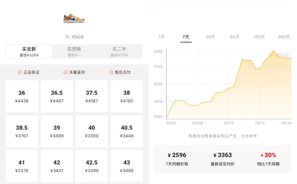This screenshot has width=297, height=184.
Task: Select the 7天 time range
Action: coord(186,37)
